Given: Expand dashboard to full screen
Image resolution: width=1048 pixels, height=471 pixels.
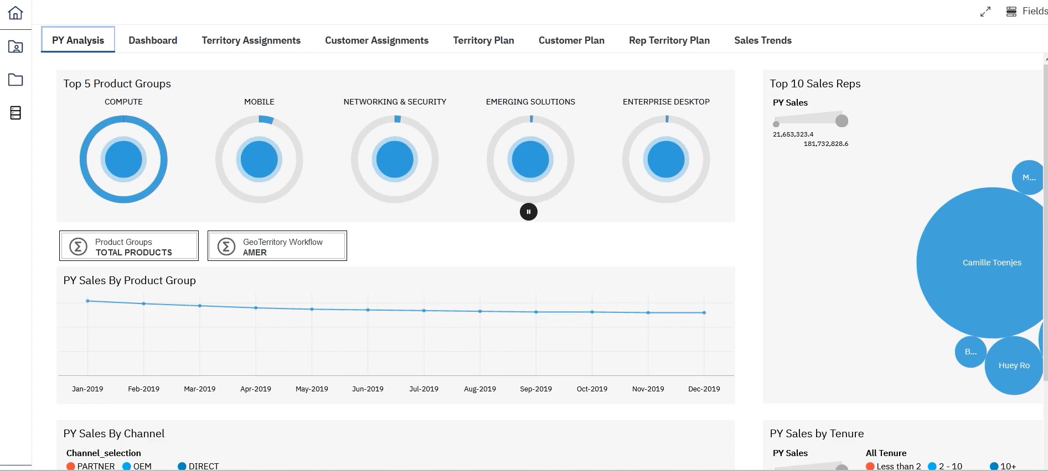Looking at the screenshot, I should 985,12.
